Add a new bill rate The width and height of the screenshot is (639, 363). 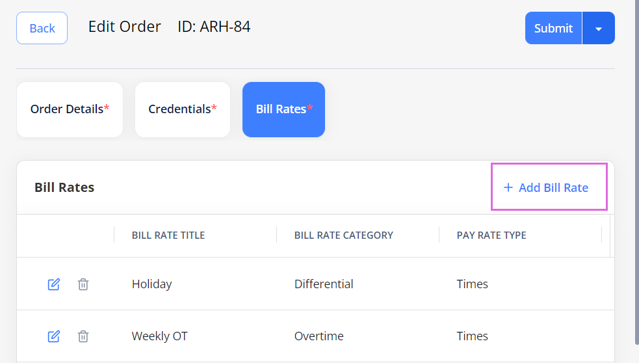(546, 187)
